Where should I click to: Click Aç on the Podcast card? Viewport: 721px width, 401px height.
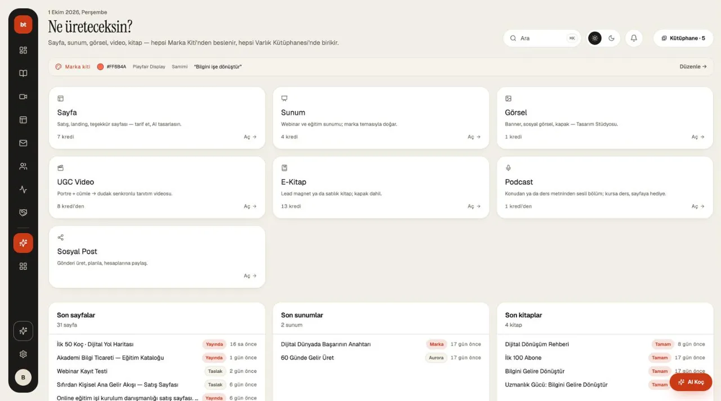click(698, 207)
